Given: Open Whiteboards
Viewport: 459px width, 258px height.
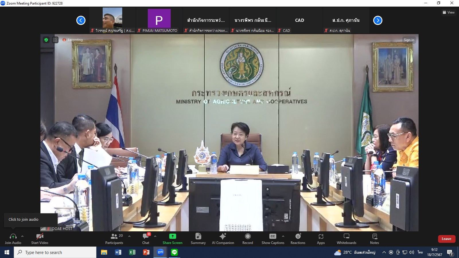Looking at the screenshot, I should tap(347, 239).
